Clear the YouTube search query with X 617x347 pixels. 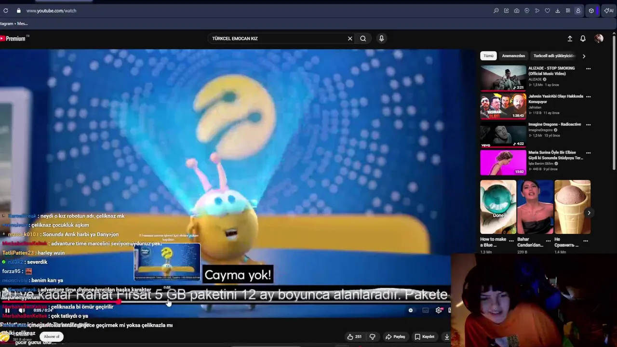coord(350,39)
